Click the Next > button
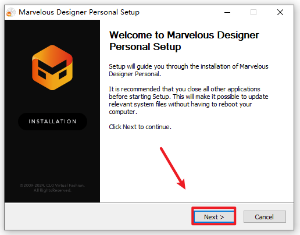This screenshot has width=300, height=235. pyautogui.click(x=214, y=216)
